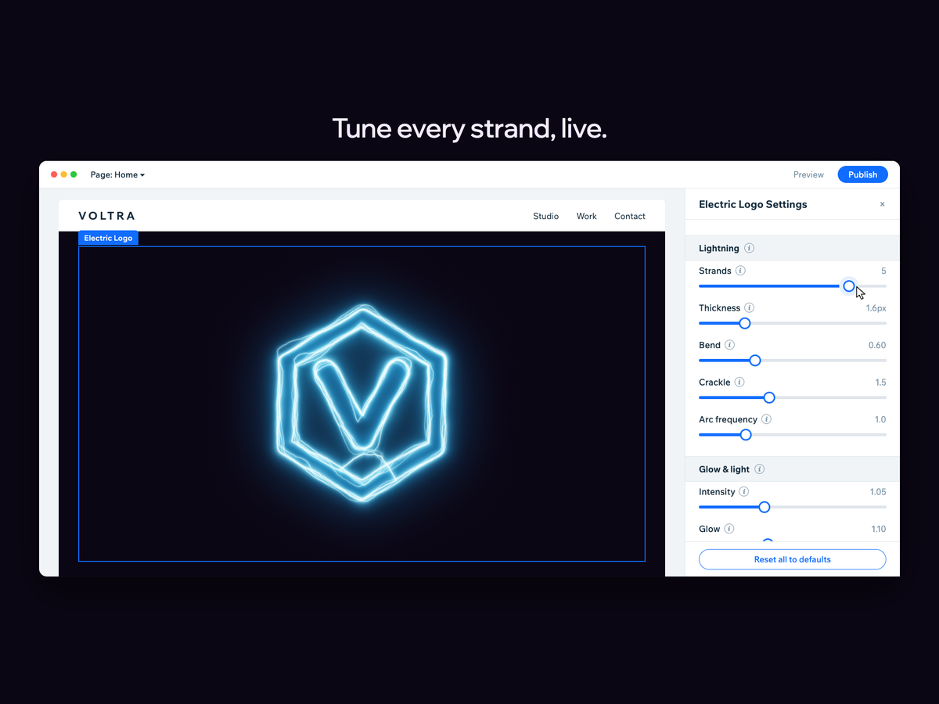Screen dimensions: 939x704
Task: Open Studio nav link
Action: tap(545, 216)
